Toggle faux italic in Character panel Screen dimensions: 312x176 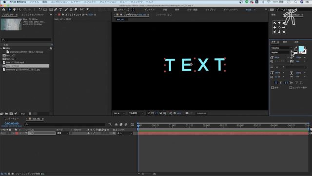(x=281, y=83)
